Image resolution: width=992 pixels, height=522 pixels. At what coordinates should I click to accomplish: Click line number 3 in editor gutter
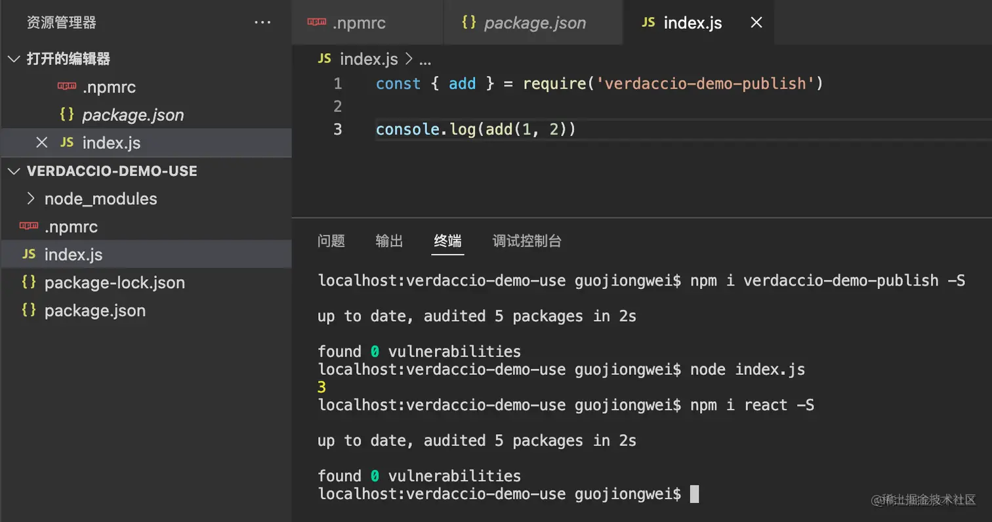[337, 129]
